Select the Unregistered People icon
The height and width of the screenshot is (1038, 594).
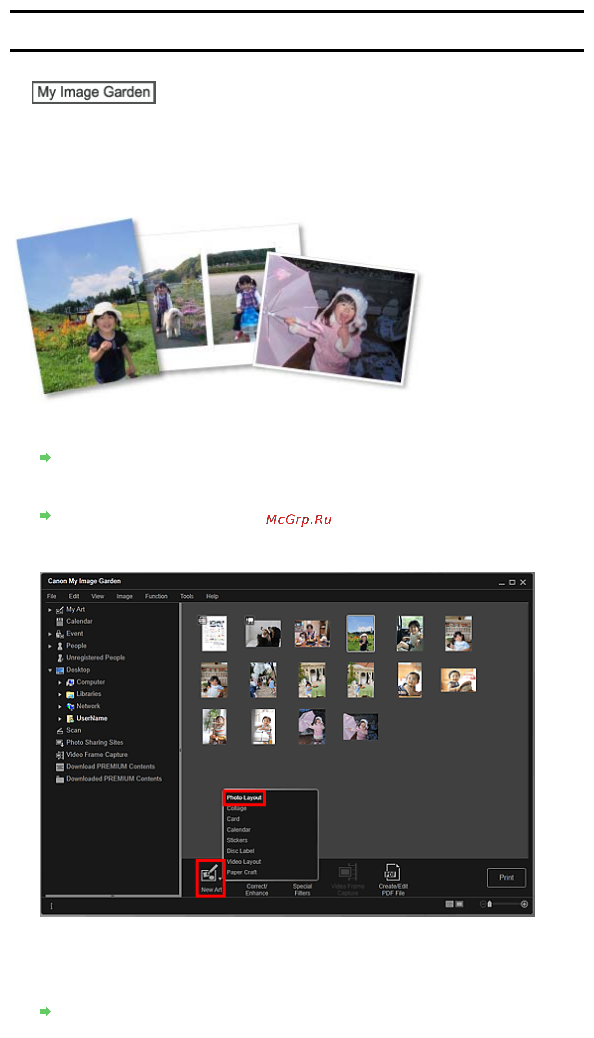(x=60, y=658)
